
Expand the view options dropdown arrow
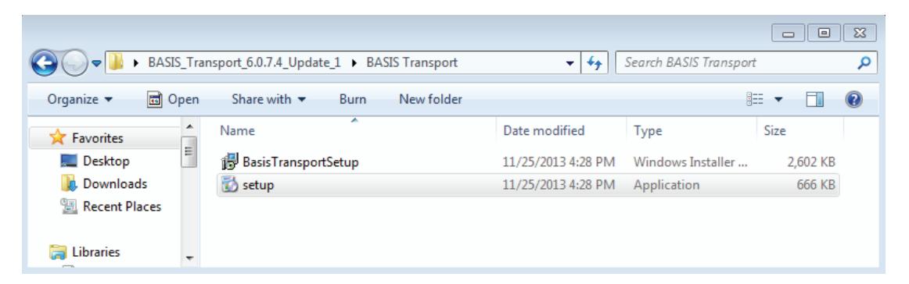click(778, 101)
